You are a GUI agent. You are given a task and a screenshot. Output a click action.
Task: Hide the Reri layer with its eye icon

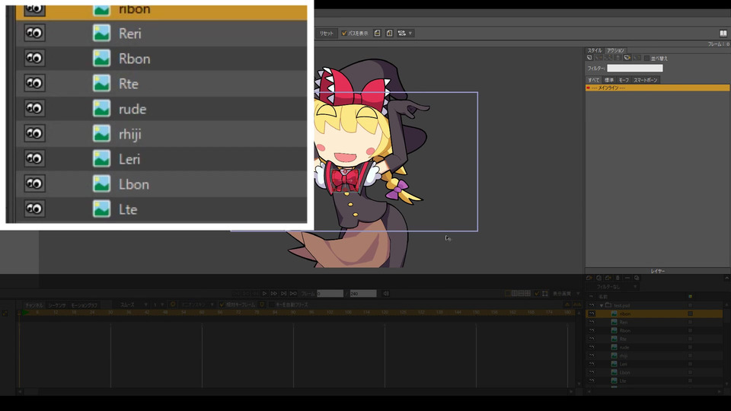[591, 322]
